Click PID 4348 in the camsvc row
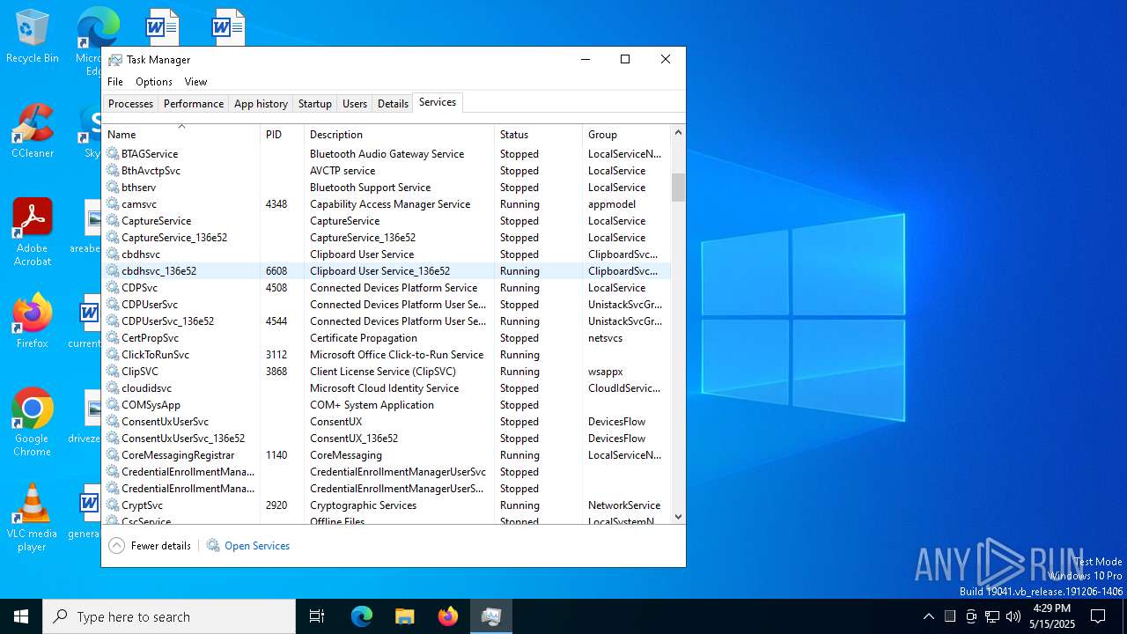This screenshot has height=634, width=1127. coord(276,203)
